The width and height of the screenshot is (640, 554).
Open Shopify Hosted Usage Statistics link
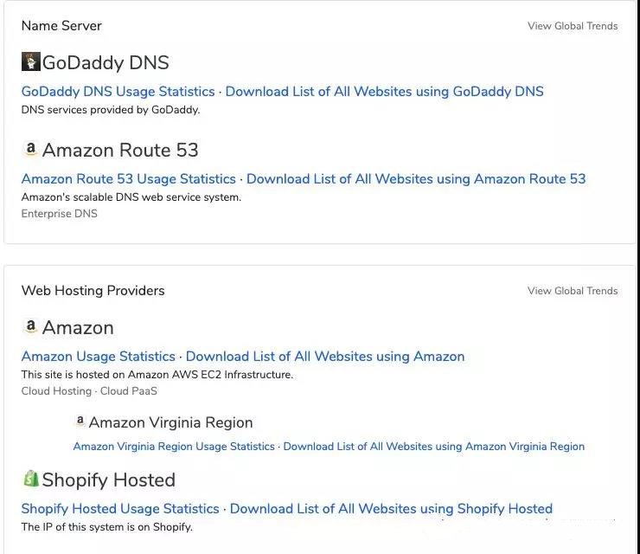pyautogui.click(x=120, y=509)
